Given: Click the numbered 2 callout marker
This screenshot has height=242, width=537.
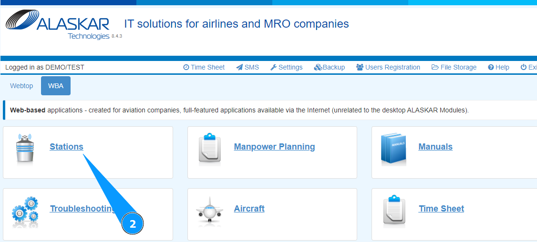Looking at the screenshot, I should [x=133, y=224].
